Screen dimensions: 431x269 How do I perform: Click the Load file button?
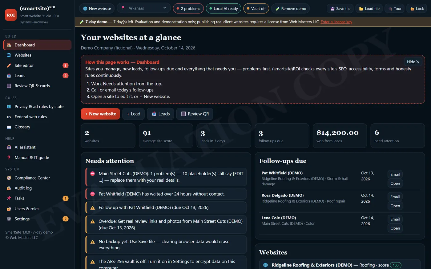pos(369,8)
